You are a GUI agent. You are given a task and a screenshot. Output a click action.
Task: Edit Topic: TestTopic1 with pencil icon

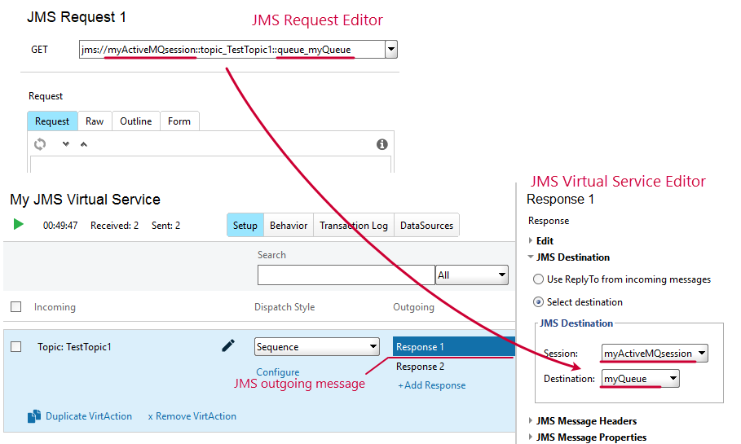coord(228,345)
